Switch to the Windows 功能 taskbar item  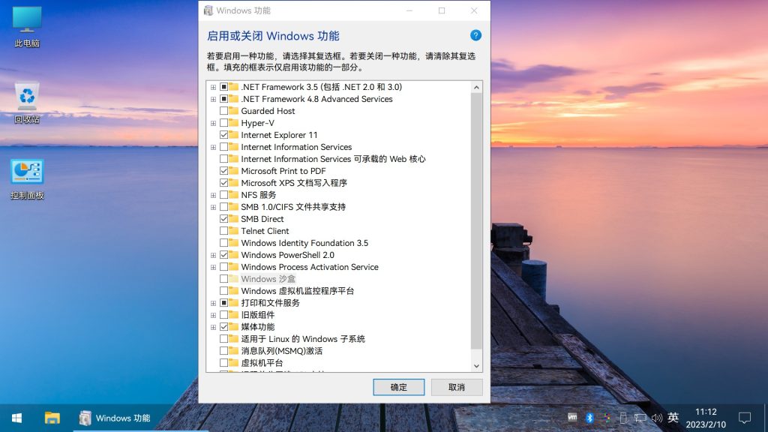click(x=115, y=418)
